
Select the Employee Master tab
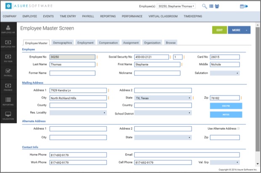click(36, 43)
